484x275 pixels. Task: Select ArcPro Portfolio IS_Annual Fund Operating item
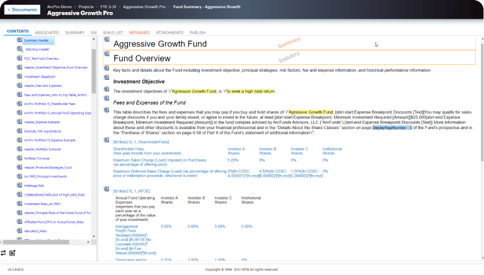(57, 113)
